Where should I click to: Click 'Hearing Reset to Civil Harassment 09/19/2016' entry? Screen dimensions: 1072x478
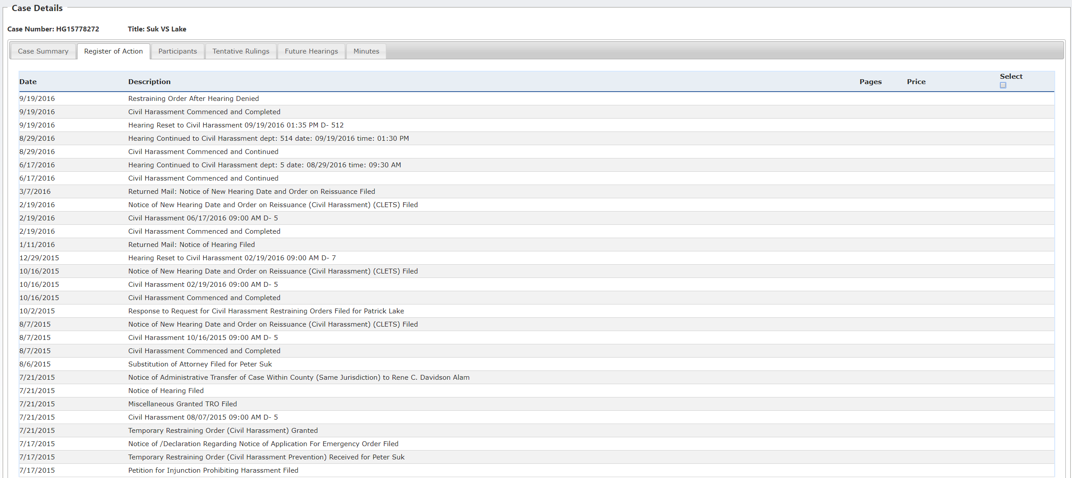(536, 125)
